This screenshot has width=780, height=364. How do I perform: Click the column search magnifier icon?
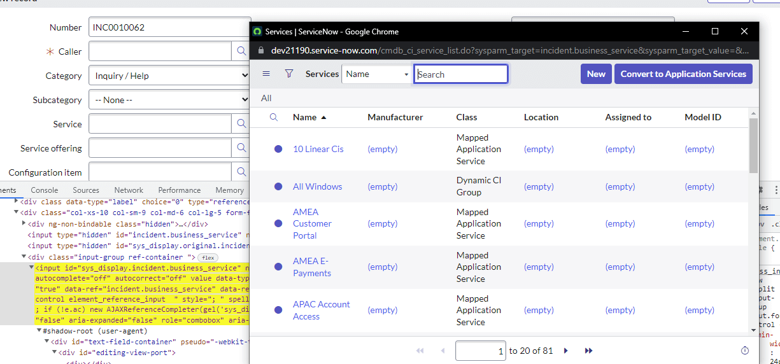[x=274, y=117]
